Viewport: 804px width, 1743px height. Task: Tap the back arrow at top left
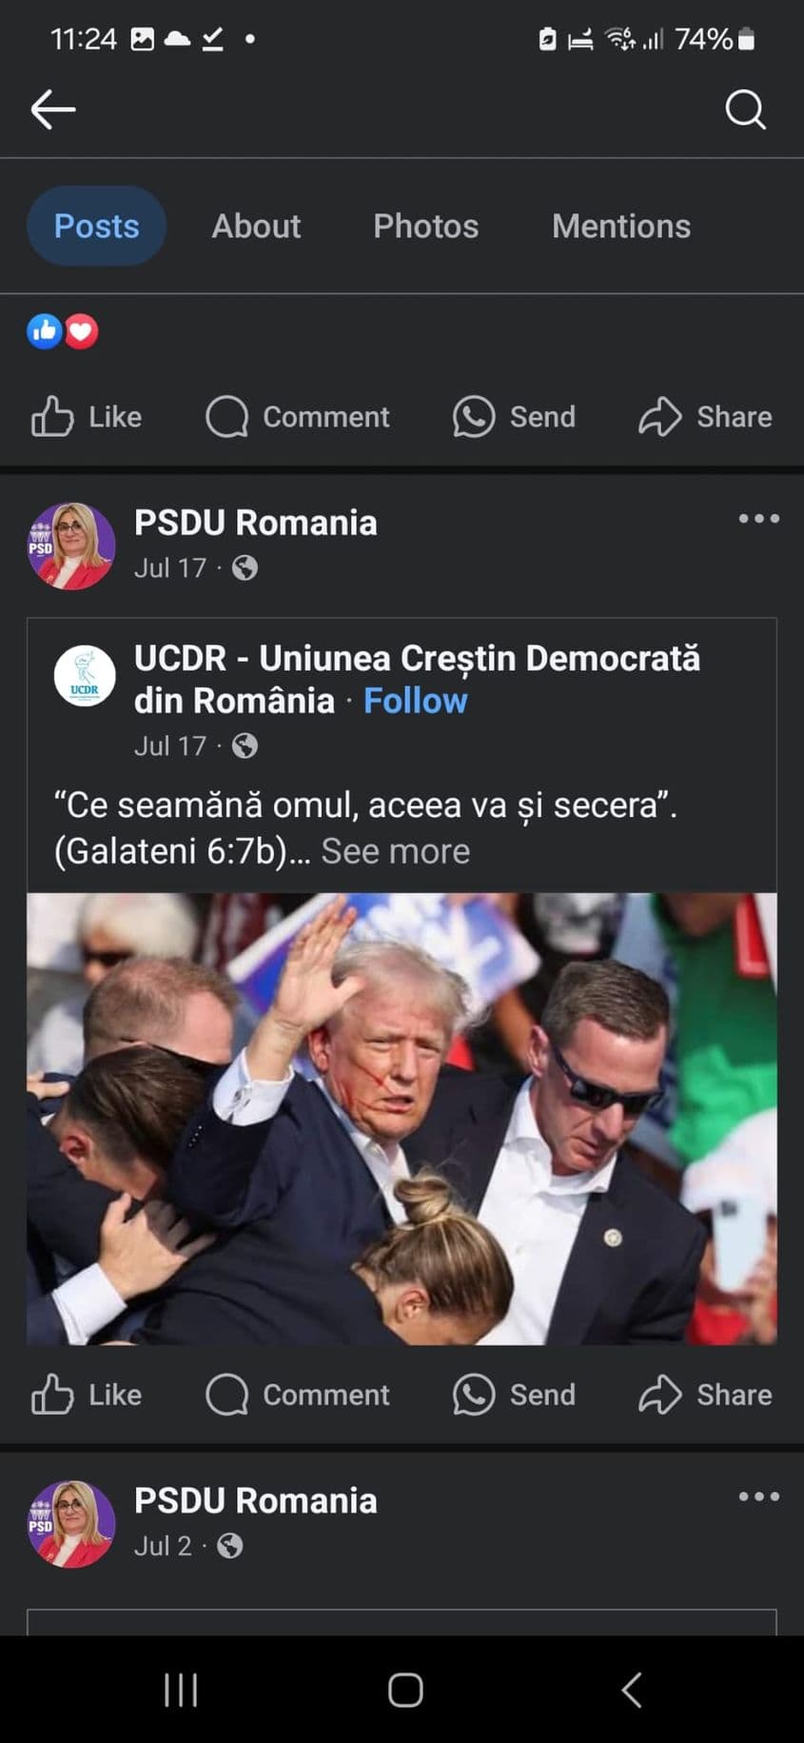[53, 109]
